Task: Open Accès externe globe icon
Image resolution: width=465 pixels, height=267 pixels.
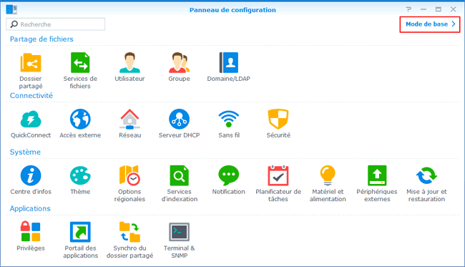Action: [x=80, y=120]
